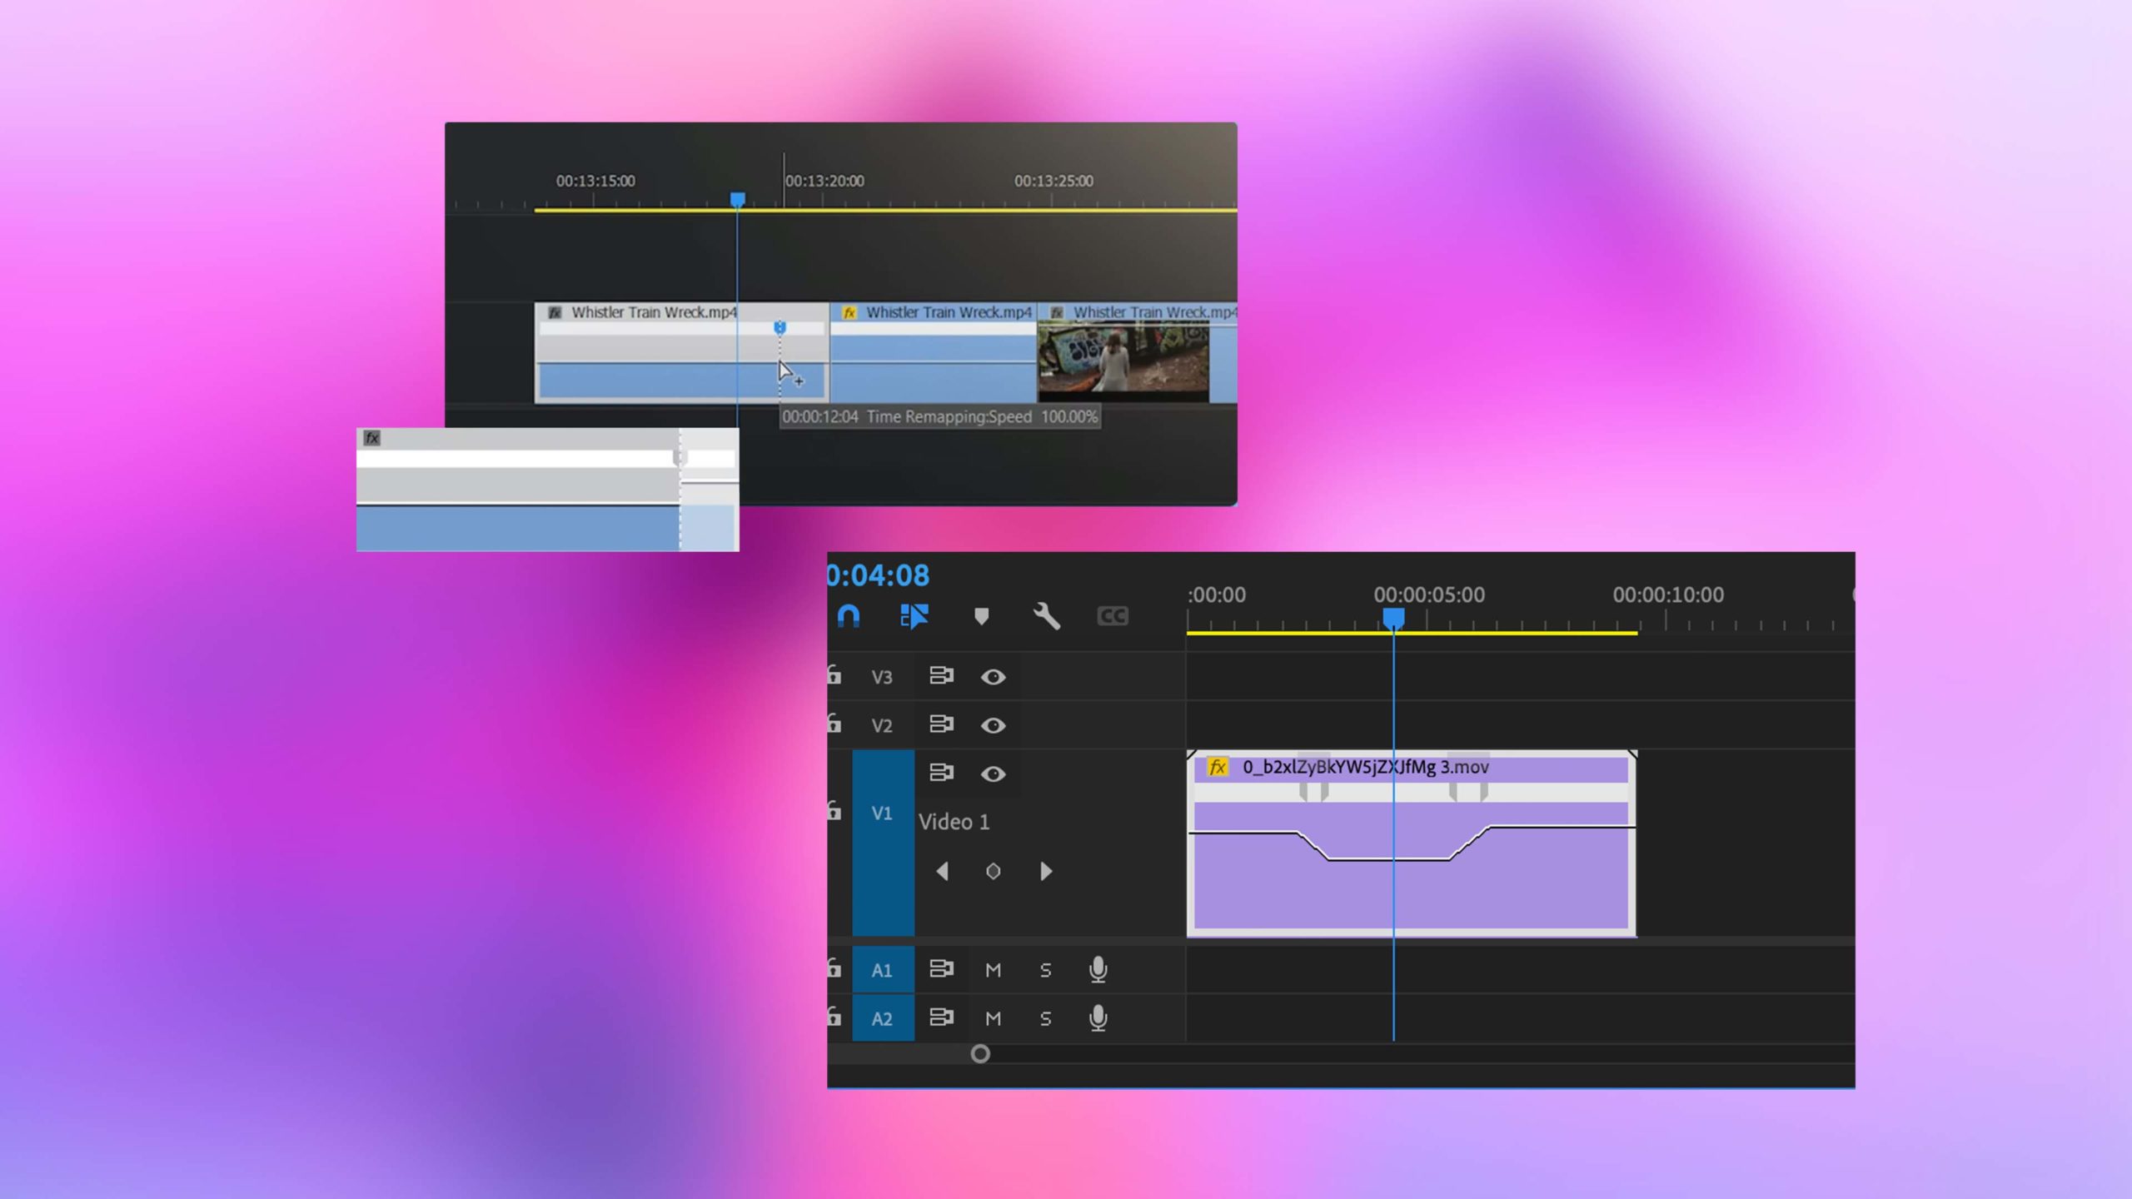Screen dimensions: 2132x1199
Task: Toggle sync lock on A2 track
Action: [x=941, y=1017]
